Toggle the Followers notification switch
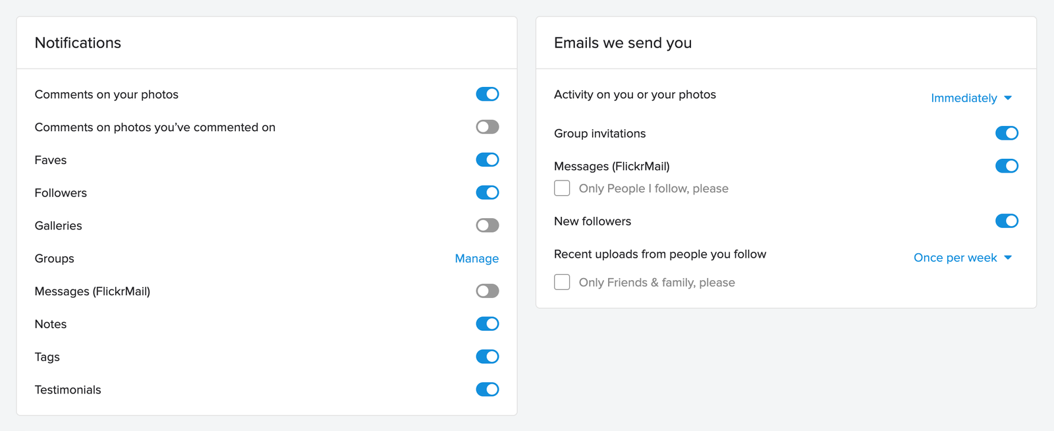Viewport: 1054px width, 431px height. [x=487, y=192]
